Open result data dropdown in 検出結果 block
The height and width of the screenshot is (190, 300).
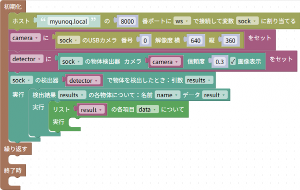pyautogui.click(x=215, y=95)
